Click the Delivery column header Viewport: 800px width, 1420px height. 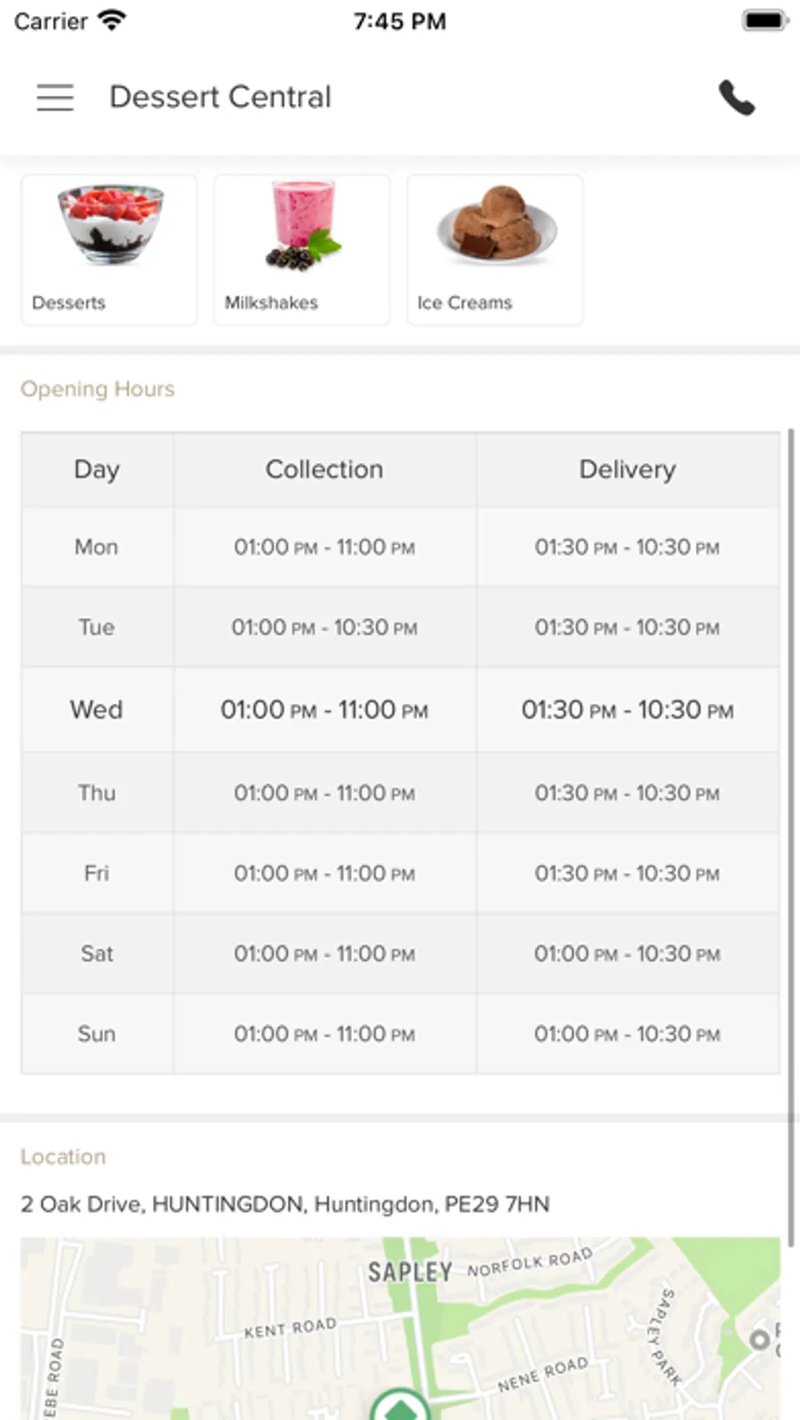pos(628,469)
